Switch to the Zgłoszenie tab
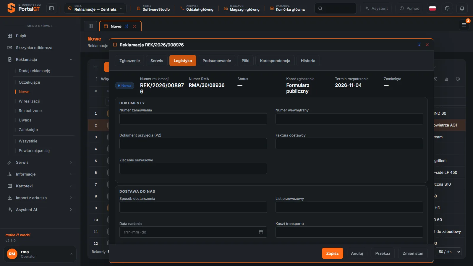This screenshot has height=266, width=473. [129, 61]
